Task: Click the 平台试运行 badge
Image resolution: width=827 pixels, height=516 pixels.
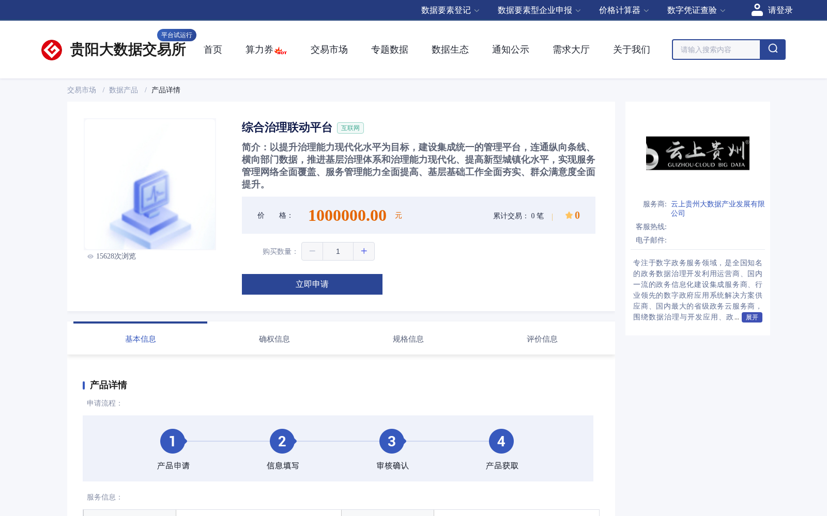Action: click(x=177, y=35)
